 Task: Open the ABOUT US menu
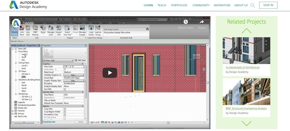click(x=241, y=5)
